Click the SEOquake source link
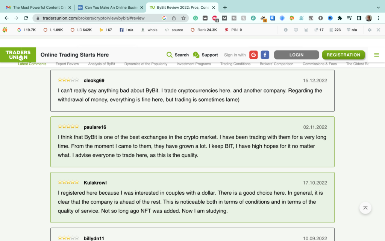 coord(174,30)
